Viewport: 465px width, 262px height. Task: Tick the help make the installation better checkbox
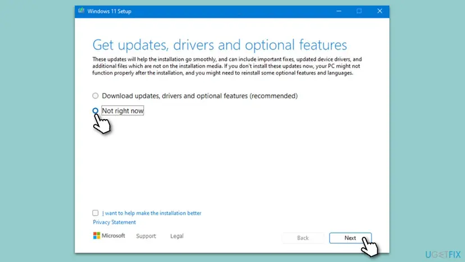pyautogui.click(x=95, y=213)
